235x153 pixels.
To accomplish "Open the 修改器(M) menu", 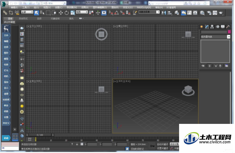I will click(72, 7).
